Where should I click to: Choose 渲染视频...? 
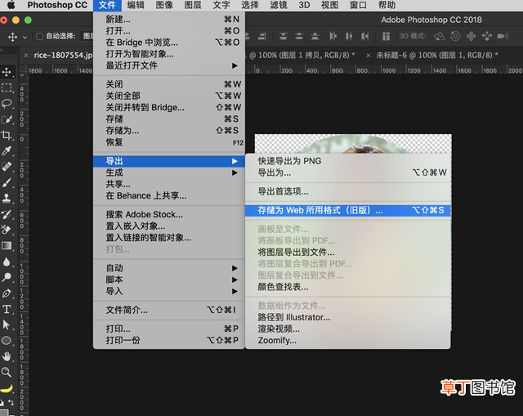point(348,329)
